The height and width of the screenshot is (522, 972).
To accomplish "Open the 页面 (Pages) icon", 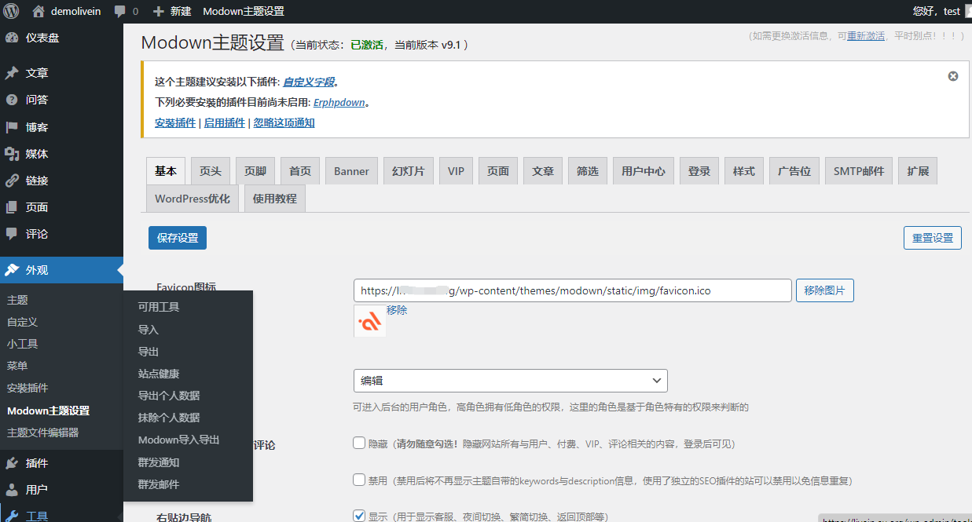I will point(13,206).
